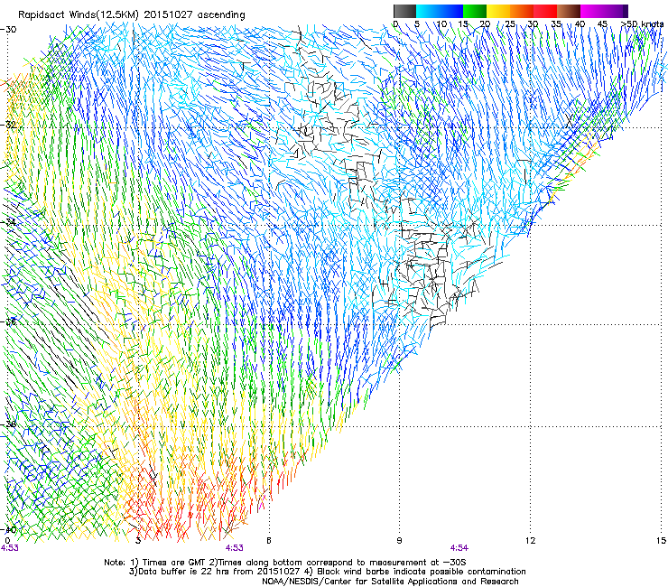Click the -32 latitude axis label

point(8,125)
